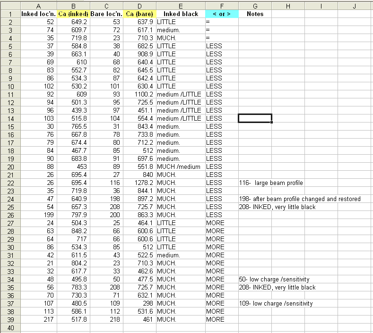Select entire column J via its header
Viewport: 373px width, 333px height.
point(354,5)
